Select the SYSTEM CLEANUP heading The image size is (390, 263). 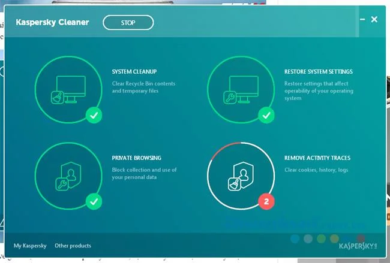click(134, 72)
